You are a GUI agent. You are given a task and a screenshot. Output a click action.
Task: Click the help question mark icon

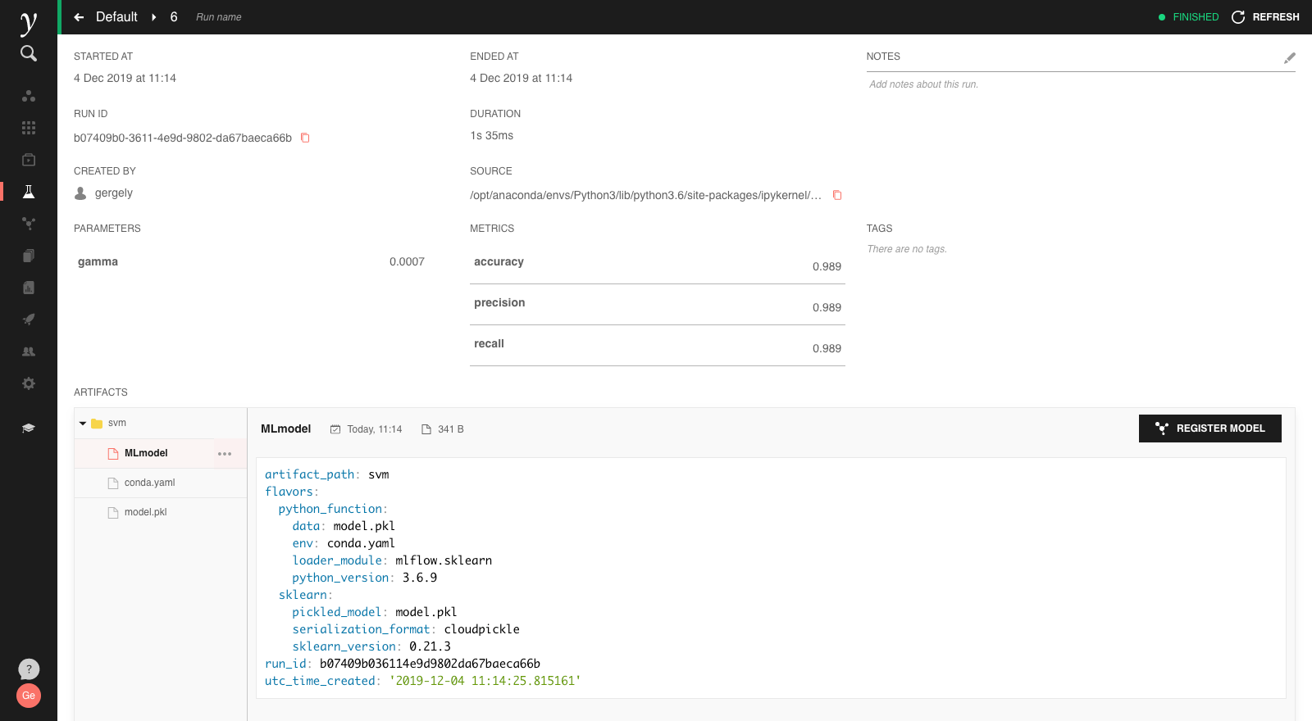(x=29, y=669)
